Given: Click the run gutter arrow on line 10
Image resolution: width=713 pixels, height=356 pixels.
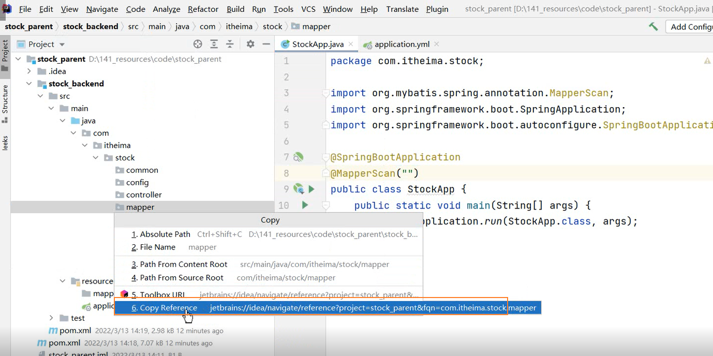Looking at the screenshot, I should coord(305,205).
